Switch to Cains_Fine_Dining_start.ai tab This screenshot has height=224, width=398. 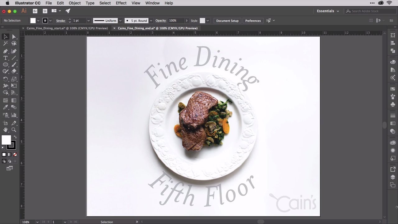tap(67, 28)
